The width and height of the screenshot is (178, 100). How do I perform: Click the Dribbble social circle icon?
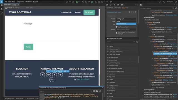pos(52,80)
